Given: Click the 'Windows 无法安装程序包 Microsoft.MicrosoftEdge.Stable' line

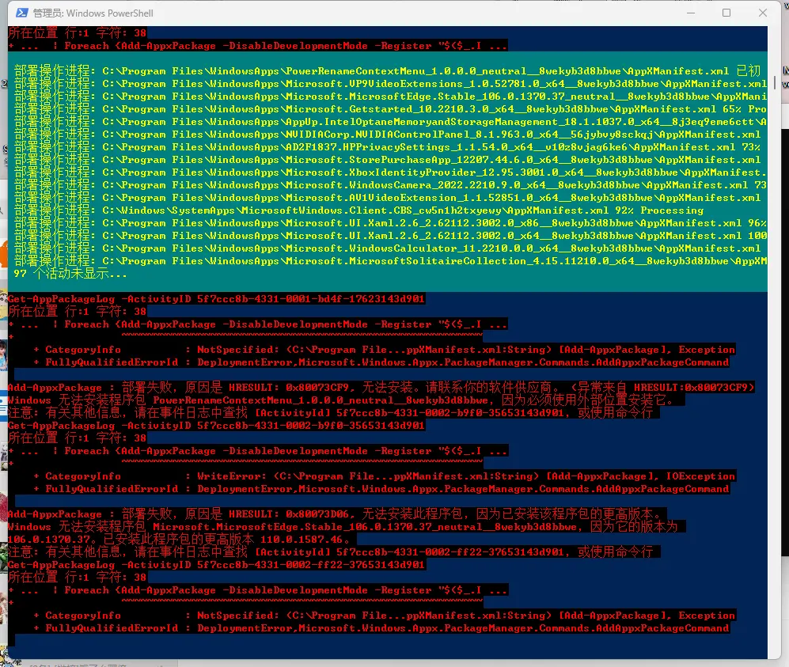Looking at the screenshot, I should click(343, 527).
